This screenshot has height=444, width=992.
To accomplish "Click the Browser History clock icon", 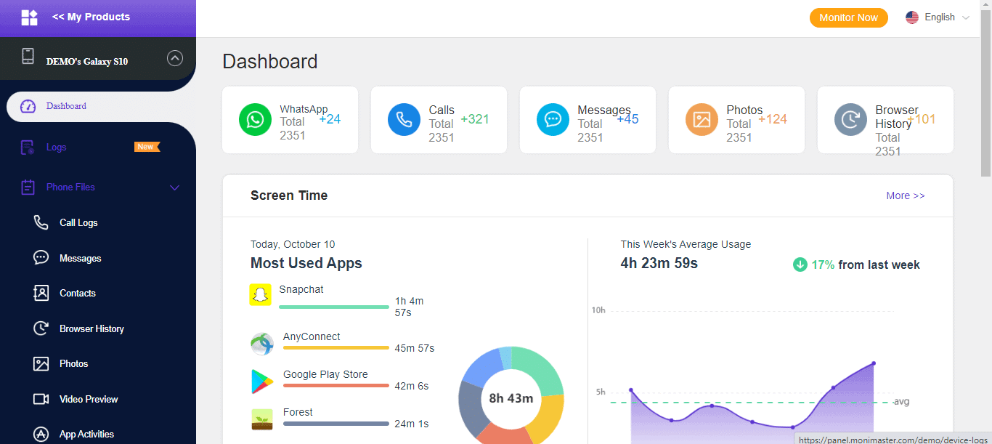I will click(850, 120).
